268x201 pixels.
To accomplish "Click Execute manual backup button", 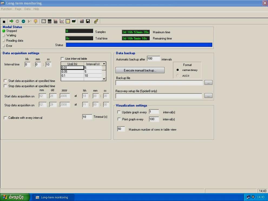I will 140,70.
